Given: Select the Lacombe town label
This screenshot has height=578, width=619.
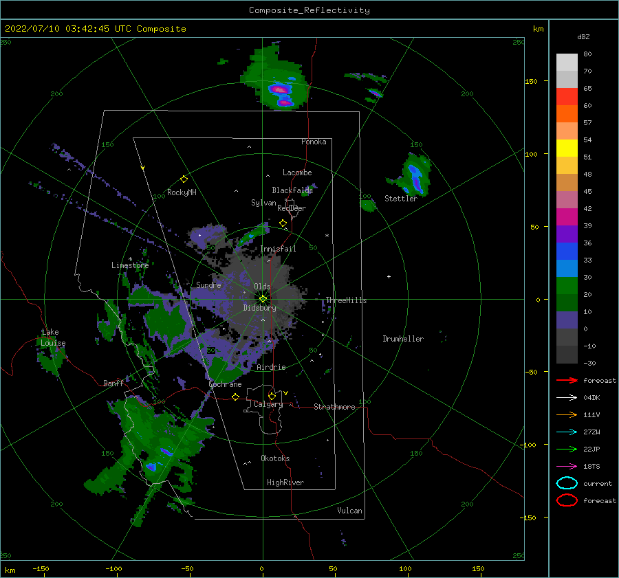Looking at the screenshot, I should click(297, 173).
